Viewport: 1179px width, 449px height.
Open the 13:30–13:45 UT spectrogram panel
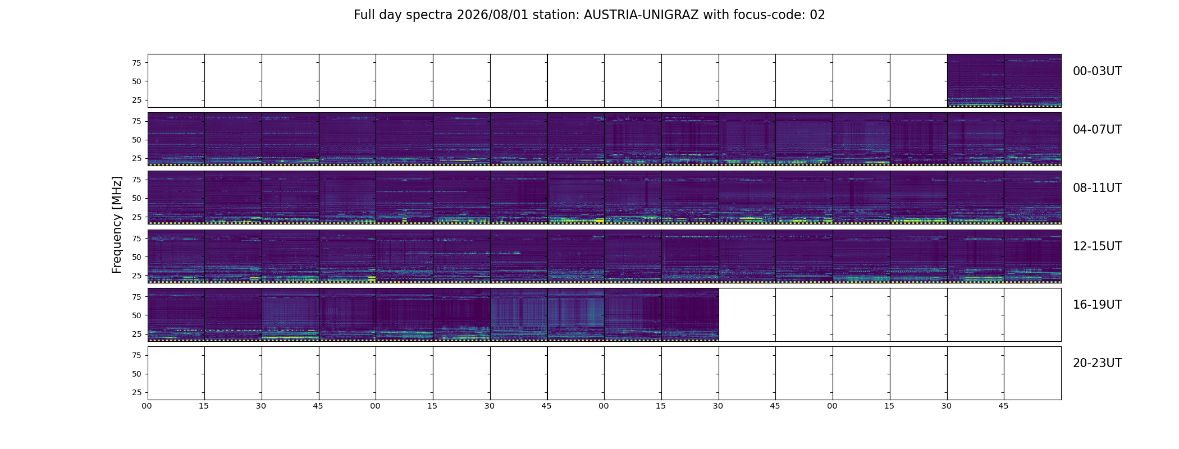pyautogui.click(x=519, y=256)
